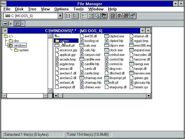Enable sort by name toolbar button
Viewport: 185px width, 139px height.
[x=84, y=16]
